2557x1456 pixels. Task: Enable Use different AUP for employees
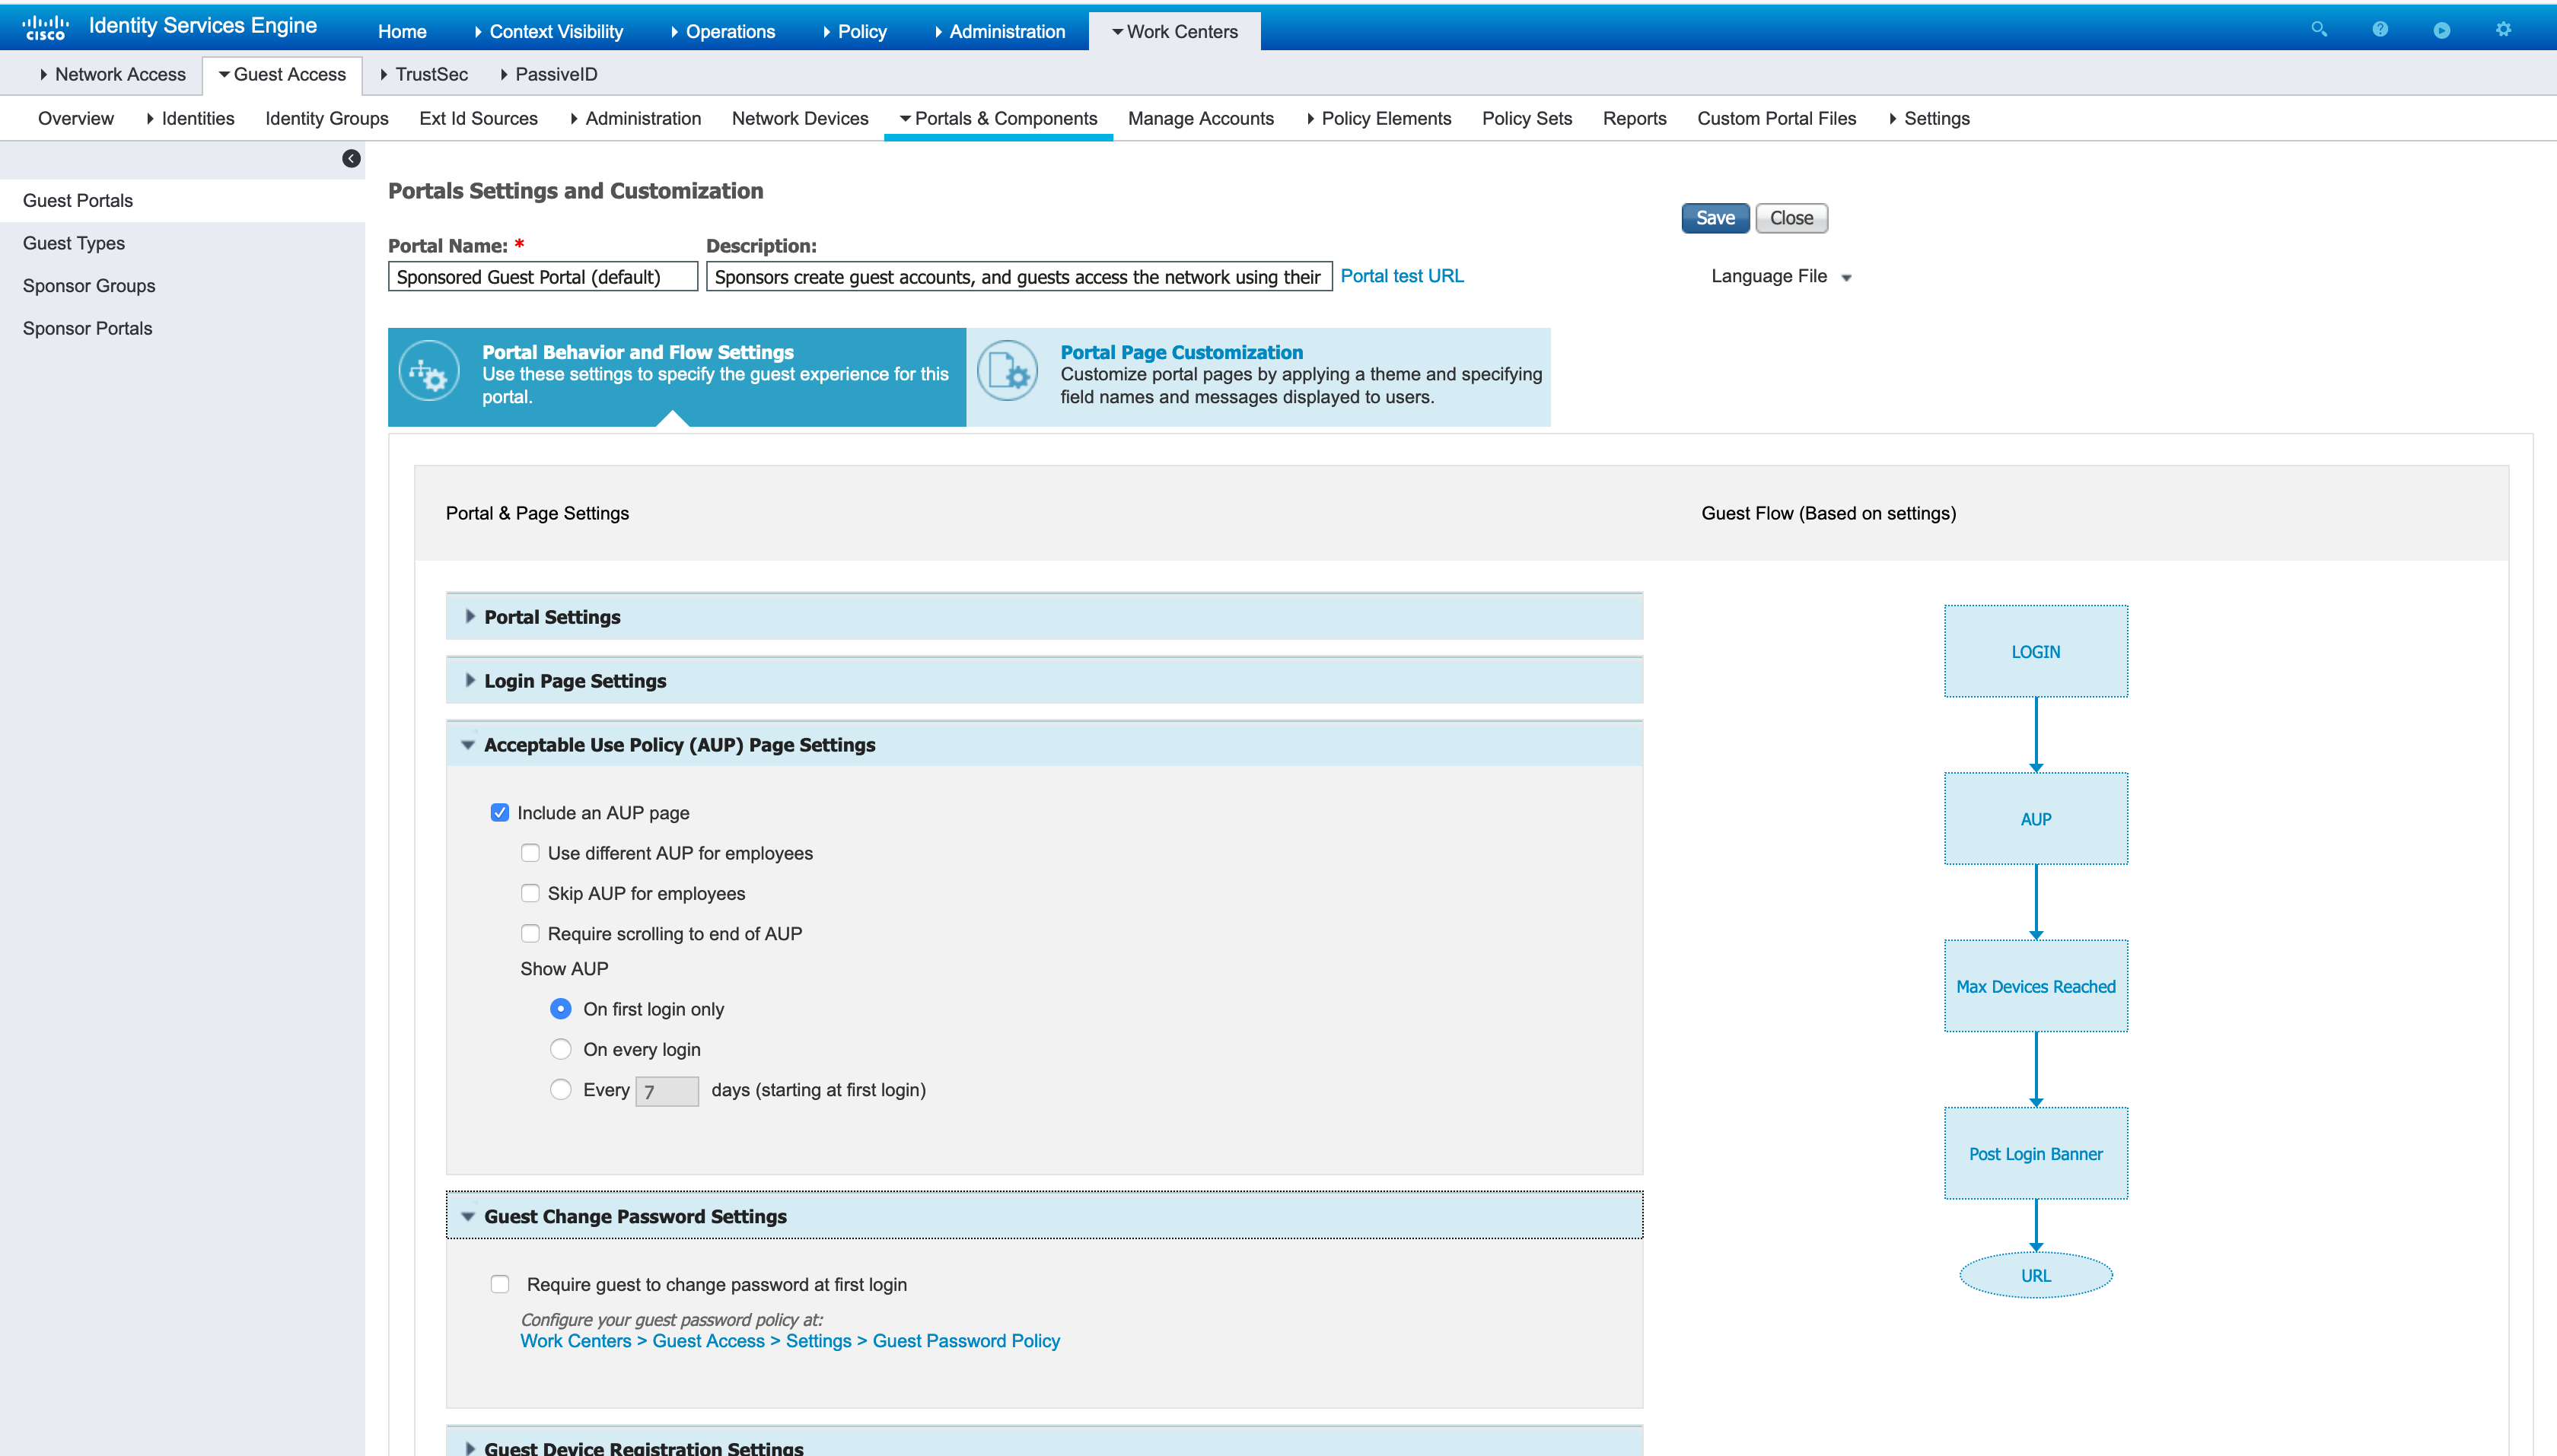point(530,853)
